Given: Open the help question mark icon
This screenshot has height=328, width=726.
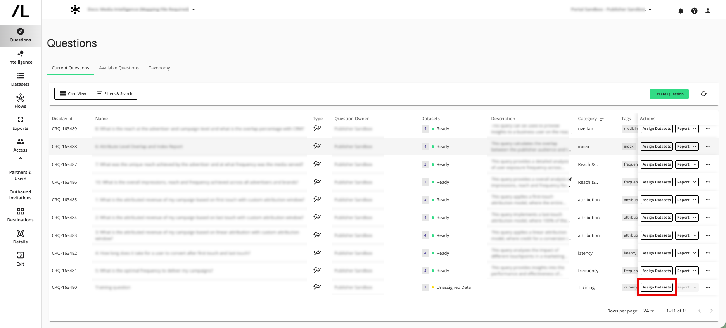Looking at the screenshot, I should pos(694,11).
